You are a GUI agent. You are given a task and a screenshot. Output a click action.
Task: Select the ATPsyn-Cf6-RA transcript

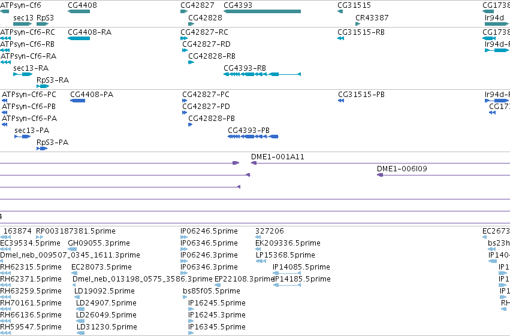[5, 62]
